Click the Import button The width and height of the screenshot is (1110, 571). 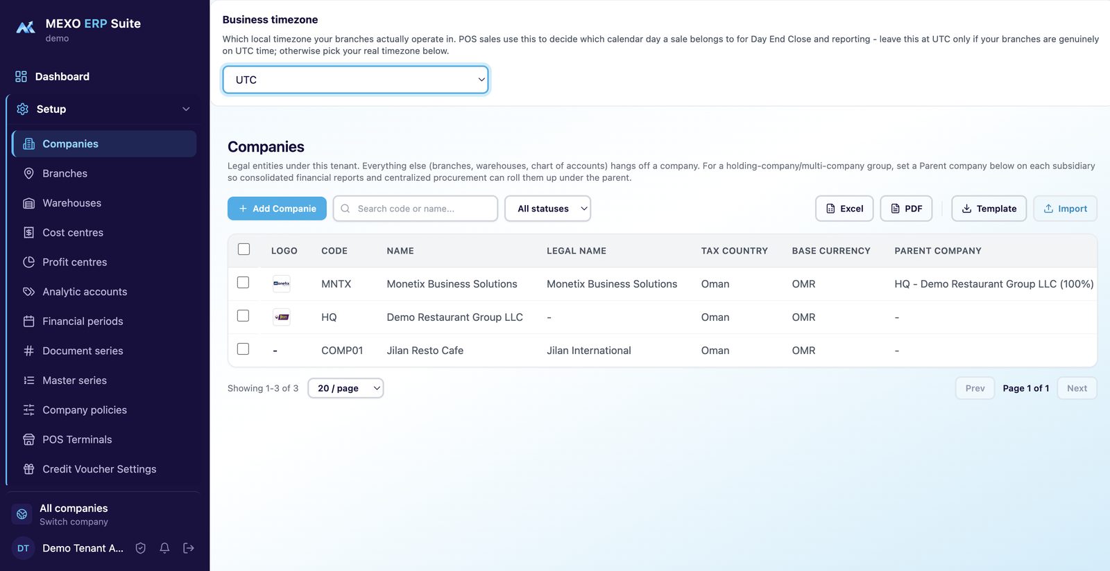(1065, 209)
